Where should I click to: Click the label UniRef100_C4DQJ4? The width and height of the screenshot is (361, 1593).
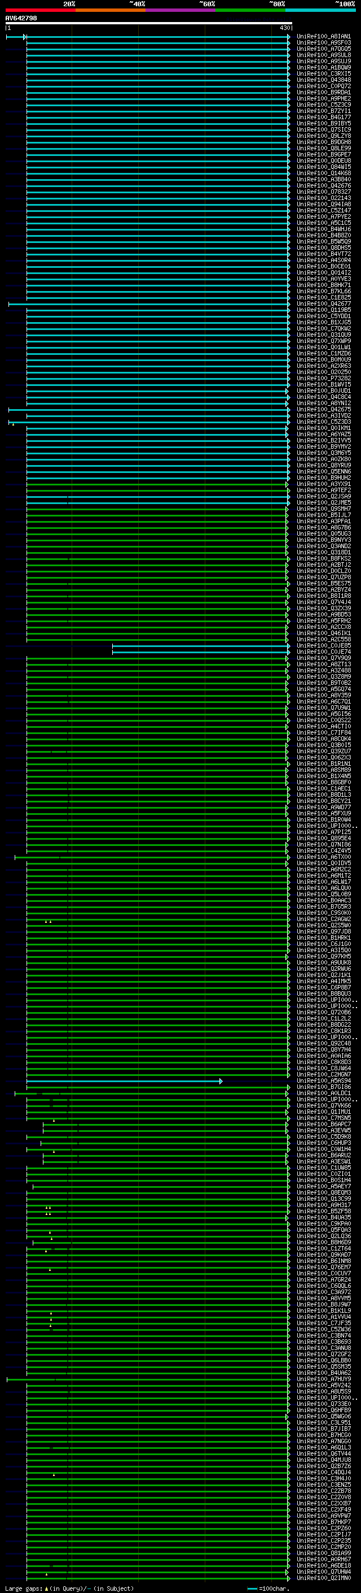323,1472
